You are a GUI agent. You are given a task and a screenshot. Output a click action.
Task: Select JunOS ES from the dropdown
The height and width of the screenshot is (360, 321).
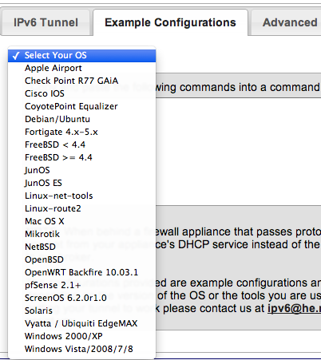(x=81, y=183)
